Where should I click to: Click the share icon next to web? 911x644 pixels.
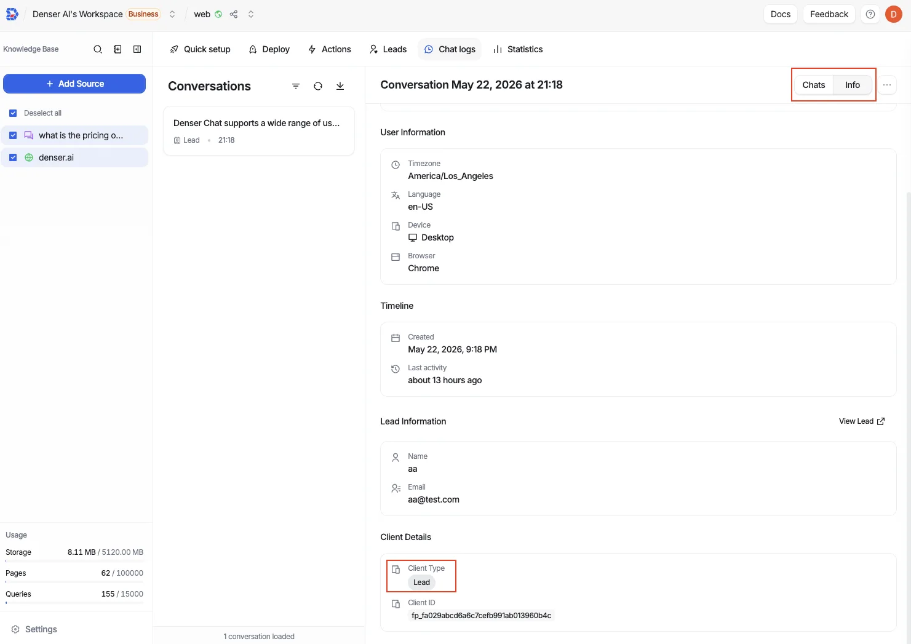(x=234, y=14)
